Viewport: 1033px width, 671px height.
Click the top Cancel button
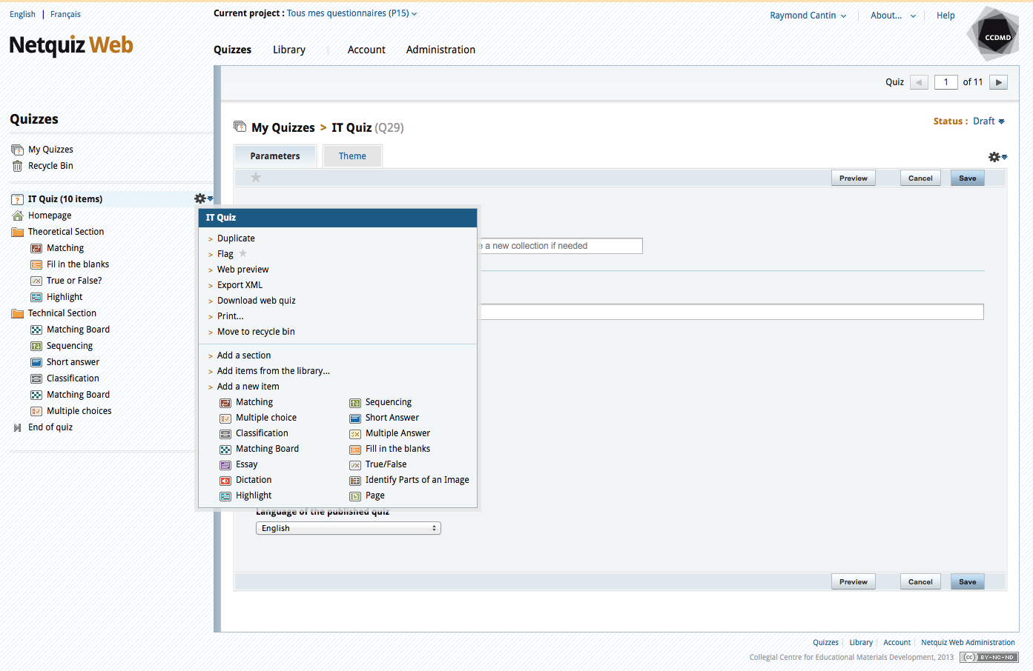click(x=920, y=178)
